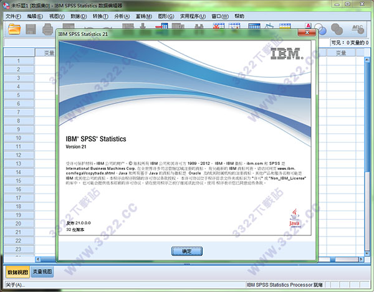
Task: Switch to the 变量视图 tab
Action: 42,271
